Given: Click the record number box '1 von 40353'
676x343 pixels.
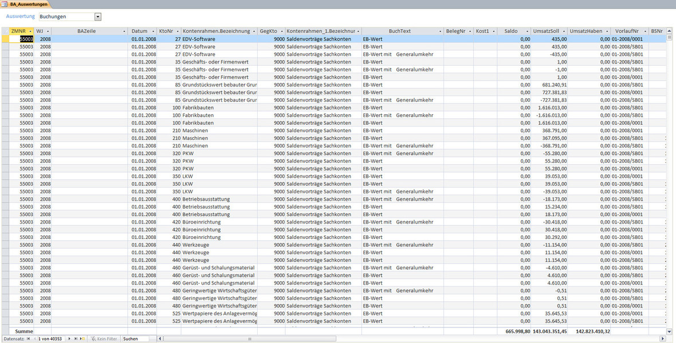Looking at the screenshot, I should point(50,339).
